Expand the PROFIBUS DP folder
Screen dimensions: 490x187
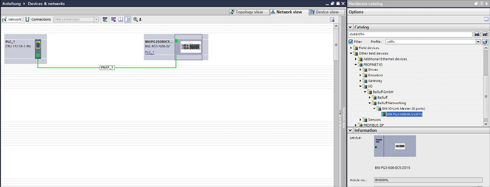coord(356,125)
